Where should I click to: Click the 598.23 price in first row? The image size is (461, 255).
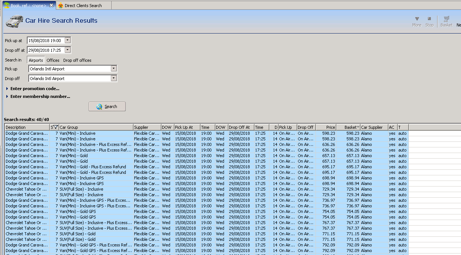pos(329,133)
